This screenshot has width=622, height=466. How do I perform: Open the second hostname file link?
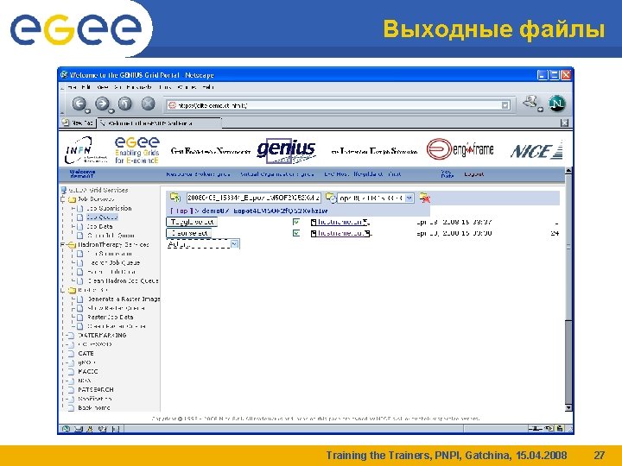click(340, 233)
